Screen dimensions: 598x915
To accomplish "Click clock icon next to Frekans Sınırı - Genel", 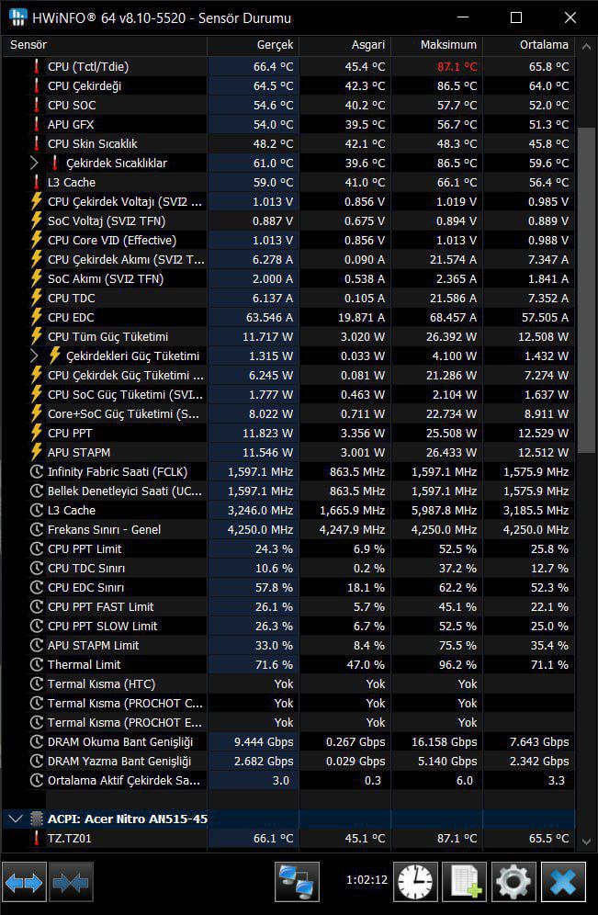I will (37, 529).
